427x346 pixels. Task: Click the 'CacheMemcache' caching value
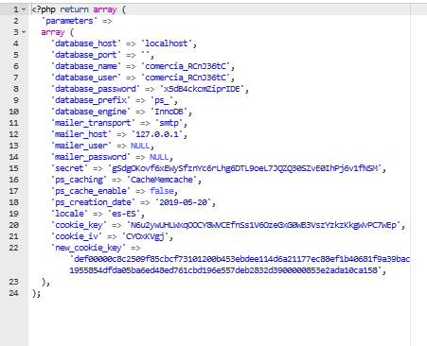point(162,180)
